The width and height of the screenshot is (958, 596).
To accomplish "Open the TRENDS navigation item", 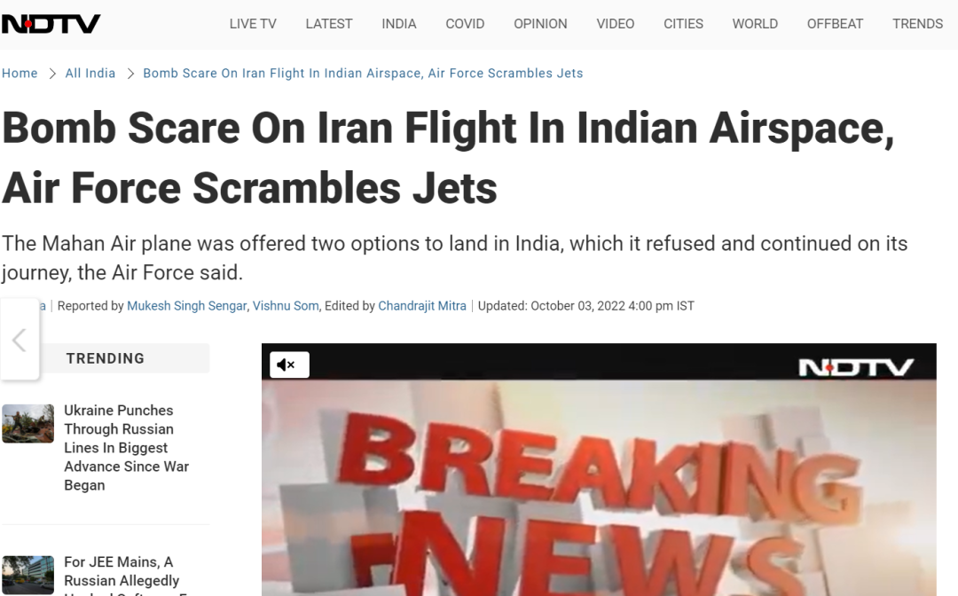I will click(918, 24).
